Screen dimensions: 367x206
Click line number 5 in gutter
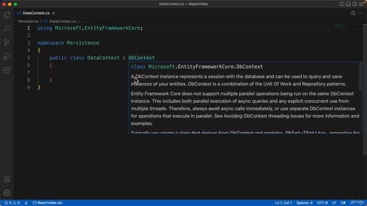[29, 58]
